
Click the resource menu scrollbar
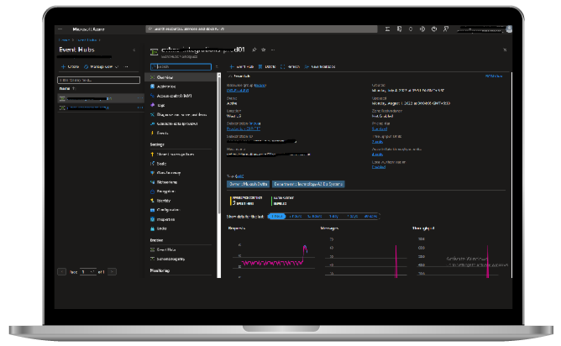(219, 143)
